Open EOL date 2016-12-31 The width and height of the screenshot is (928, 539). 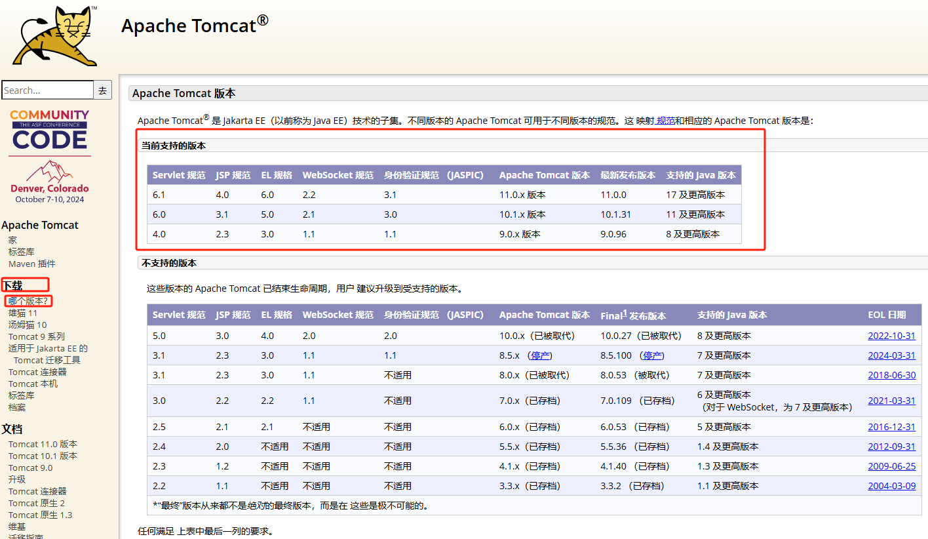tap(892, 427)
